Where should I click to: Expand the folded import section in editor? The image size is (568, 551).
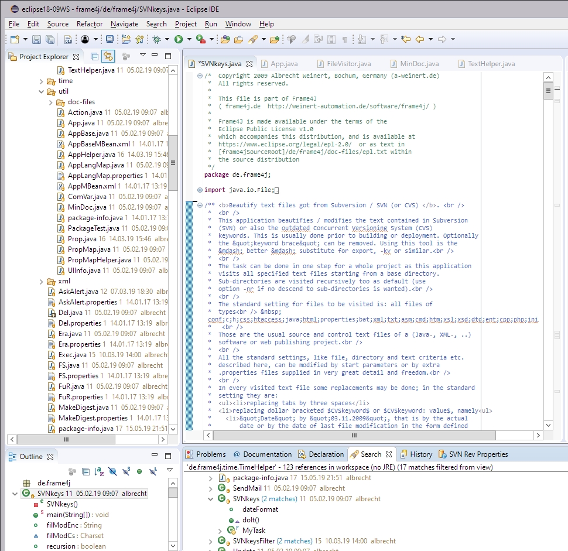point(200,190)
